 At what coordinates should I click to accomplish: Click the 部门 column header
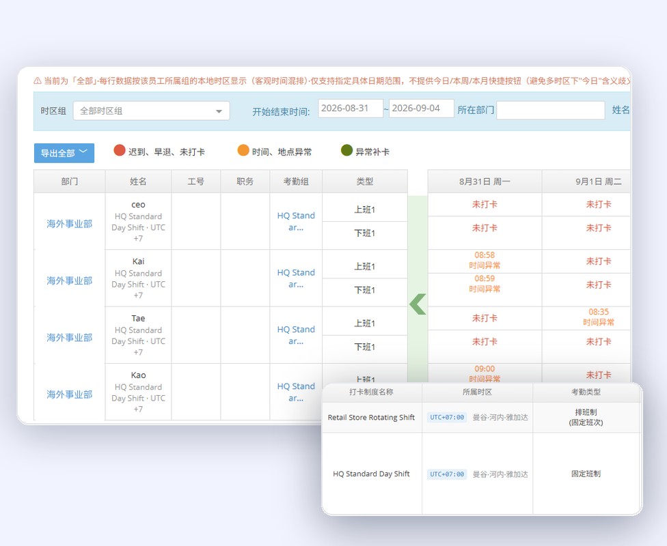[69, 182]
